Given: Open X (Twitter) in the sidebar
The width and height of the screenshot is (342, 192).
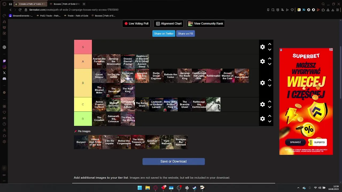Looking at the screenshot, I should pos(4,73).
